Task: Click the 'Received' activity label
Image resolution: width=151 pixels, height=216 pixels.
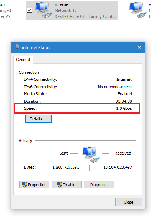Action: (x=123, y=153)
